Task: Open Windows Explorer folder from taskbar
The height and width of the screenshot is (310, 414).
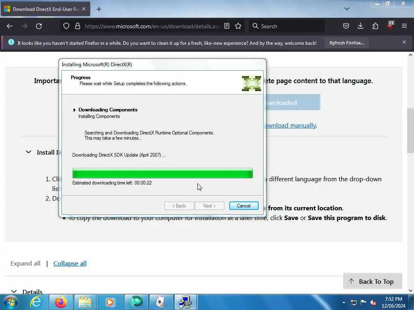Action: (85, 302)
